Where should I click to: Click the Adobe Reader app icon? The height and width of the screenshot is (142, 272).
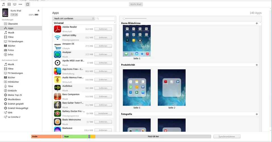coord(58,29)
